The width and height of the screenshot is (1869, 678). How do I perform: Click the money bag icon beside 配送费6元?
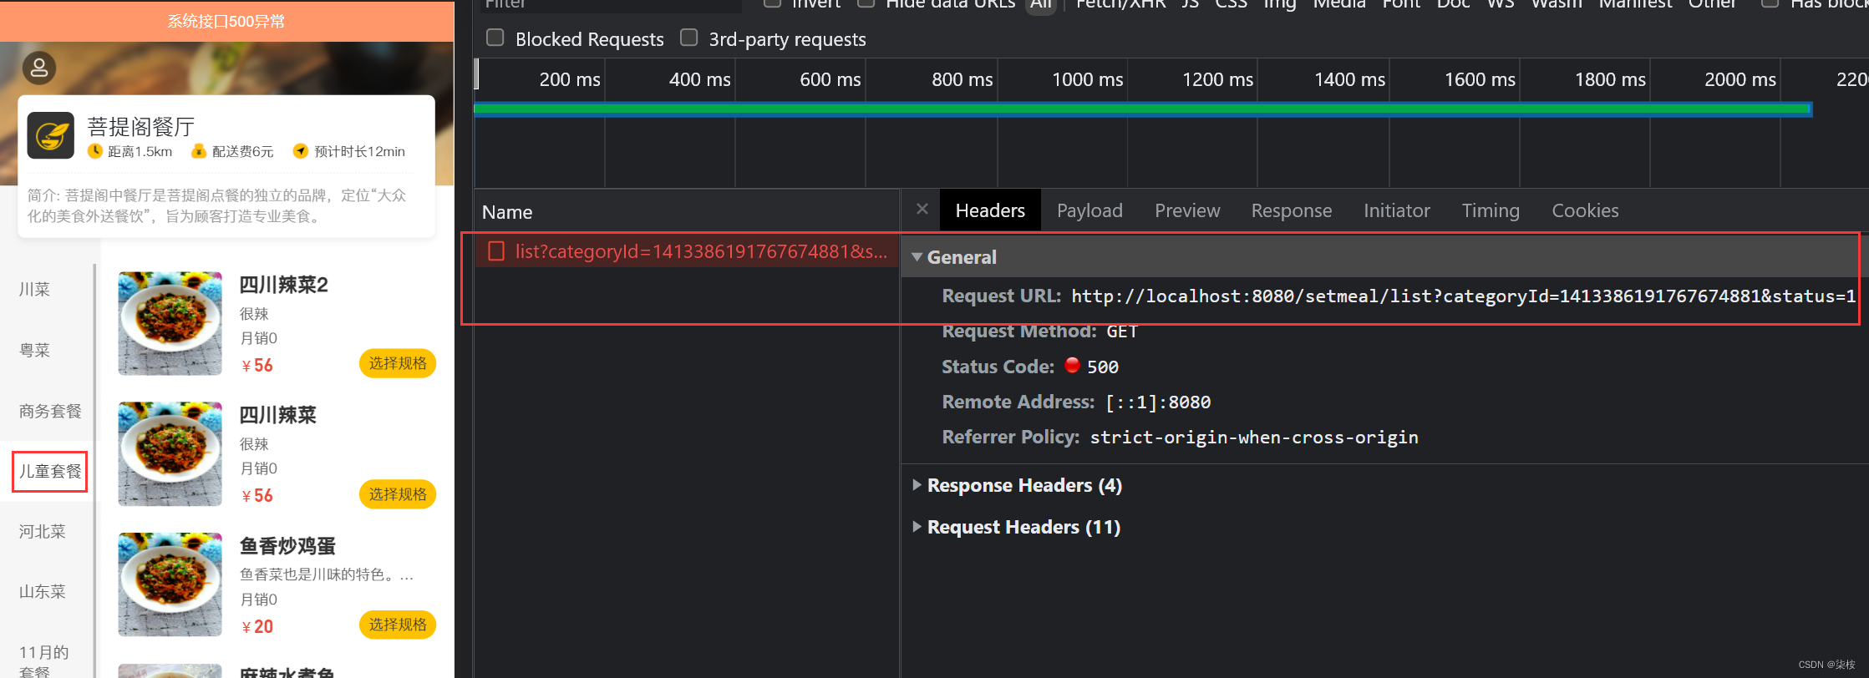(199, 151)
